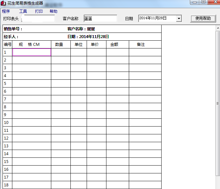Select the 数量 cell in row 1
The width and height of the screenshot is (220, 189).
pyautogui.click(x=61, y=52)
